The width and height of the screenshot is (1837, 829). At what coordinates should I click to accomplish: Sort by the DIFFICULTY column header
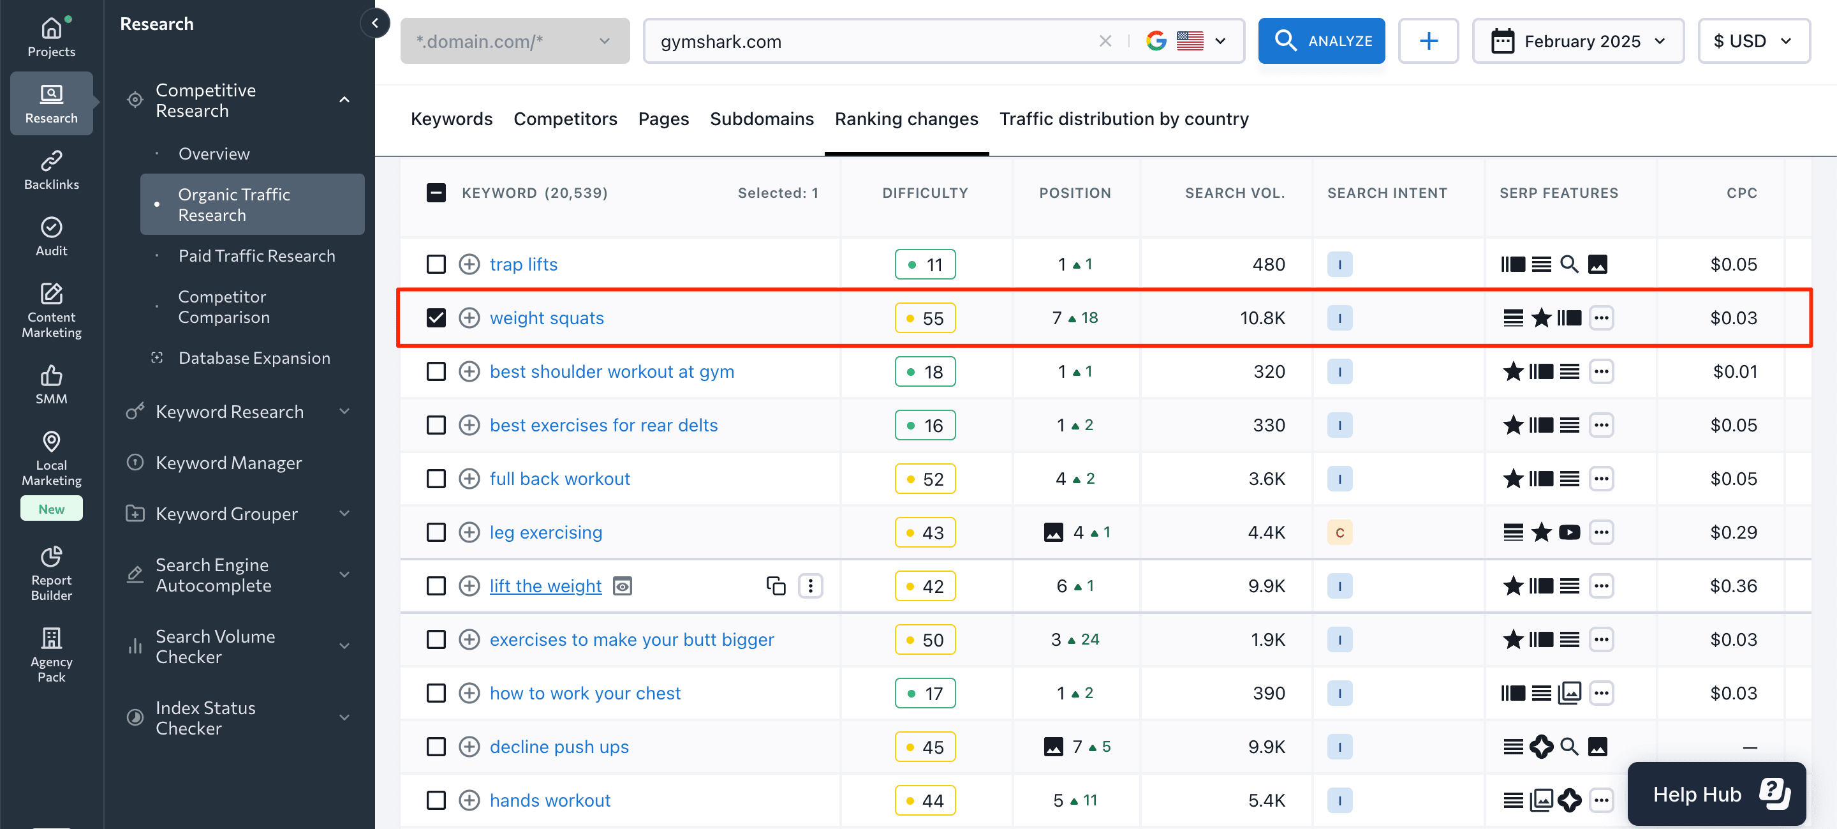(x=925, y=193)
